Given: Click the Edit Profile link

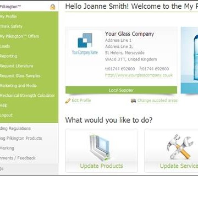Looking at the screenshot, I should tap(81, 101).
